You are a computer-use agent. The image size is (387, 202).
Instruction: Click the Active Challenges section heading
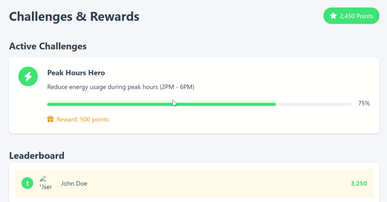coord(48,46)
